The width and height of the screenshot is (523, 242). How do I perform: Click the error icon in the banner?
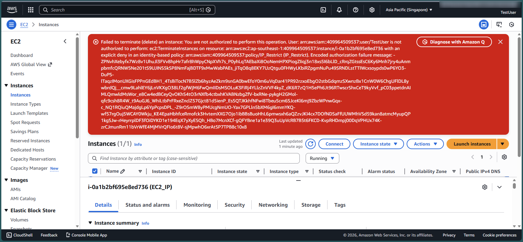coord(96,42)
